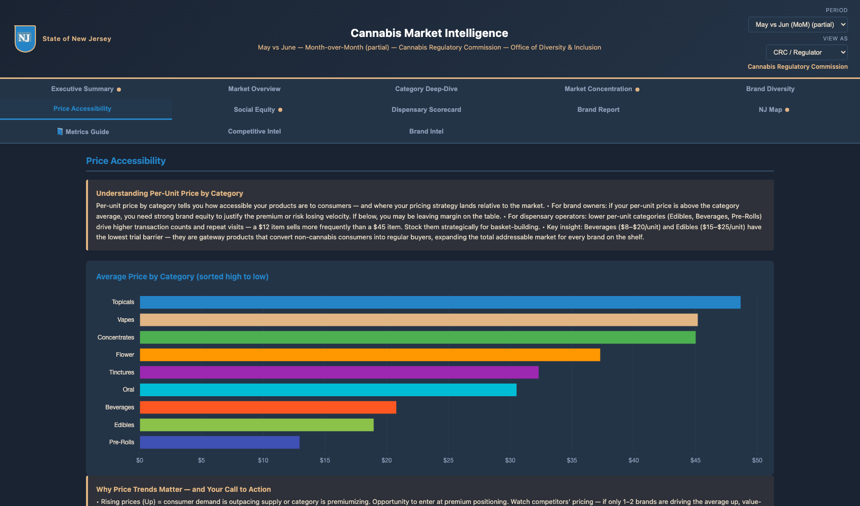Image resolution: width=860 pixels, height=506 pixels.
Task: Open the View As CRC / Regulator dropdown
Action: [x=806, y=52]
